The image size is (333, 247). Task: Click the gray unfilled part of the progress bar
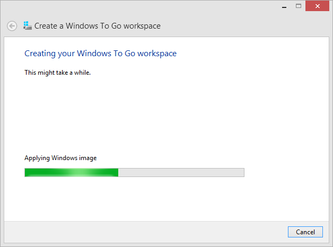point(180,172)
